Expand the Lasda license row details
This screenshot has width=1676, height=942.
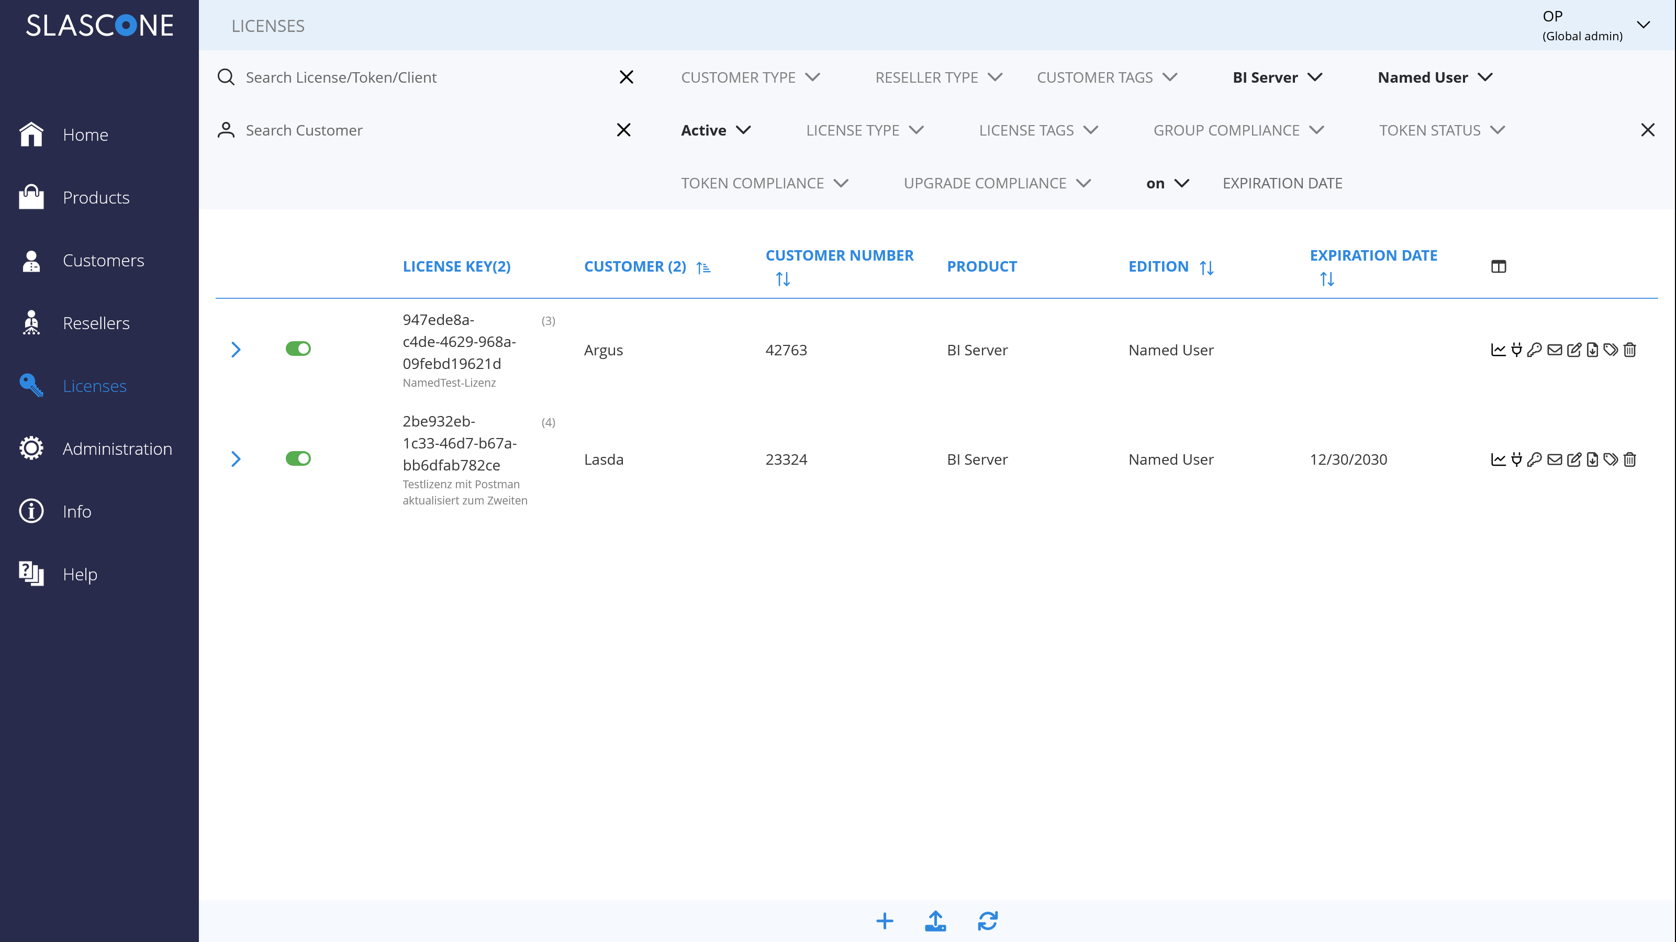click(x=236, y=459)
